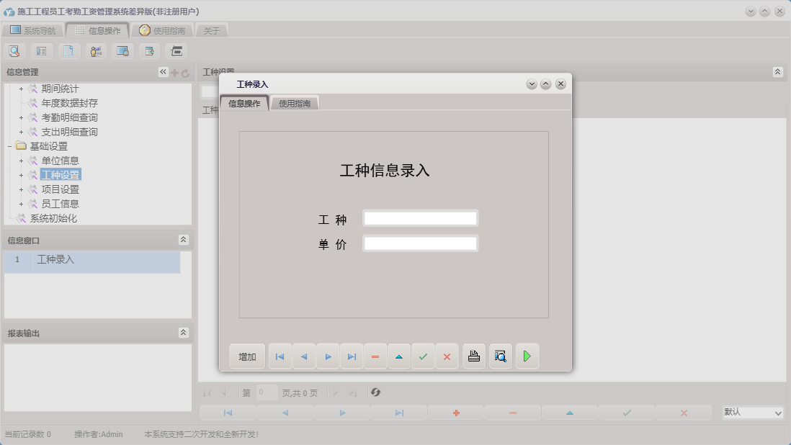Switch to 信息操作 tab in 工种录入 dialog
Image resolution: width=791 pixels, height=445 pixels.
(244, 103)
